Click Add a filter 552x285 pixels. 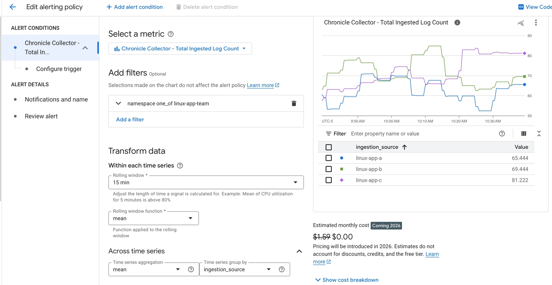point(130,120)
